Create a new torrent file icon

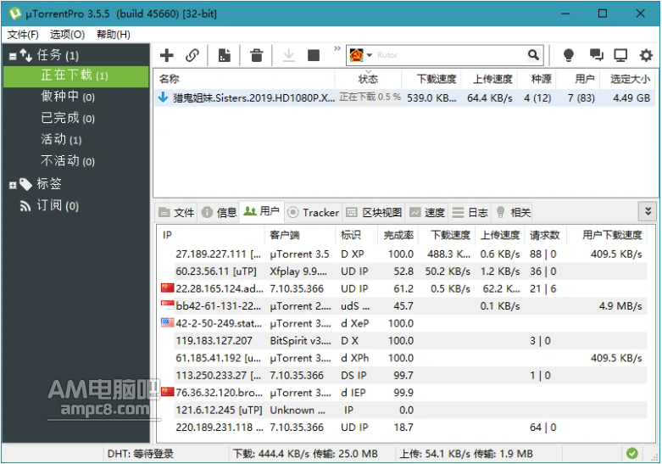click(224, 55)
